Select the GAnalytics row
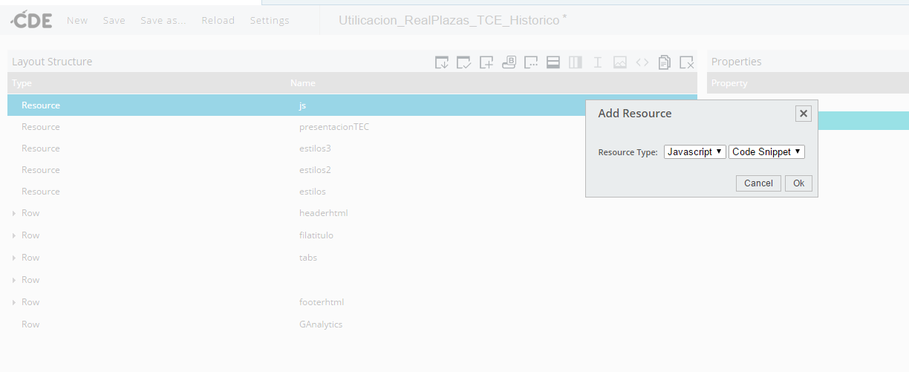The image size is (909, 372). [352, 324]
